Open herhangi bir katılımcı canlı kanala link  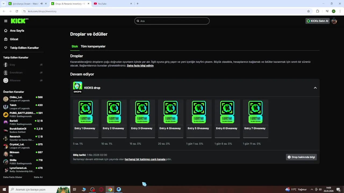click(x=145, y=159)
